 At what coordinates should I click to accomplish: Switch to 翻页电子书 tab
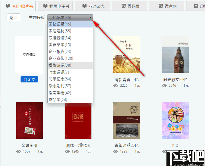55,6
